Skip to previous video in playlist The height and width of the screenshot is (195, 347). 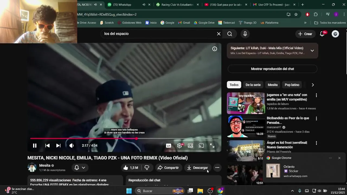pyautogui.click(x=47, y=146)
